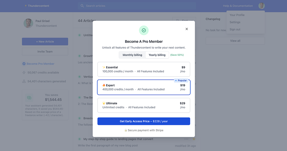
Task: Click the three-dots menu on the landing pages article
Action: pyautogui.click(x=186, y=139)
